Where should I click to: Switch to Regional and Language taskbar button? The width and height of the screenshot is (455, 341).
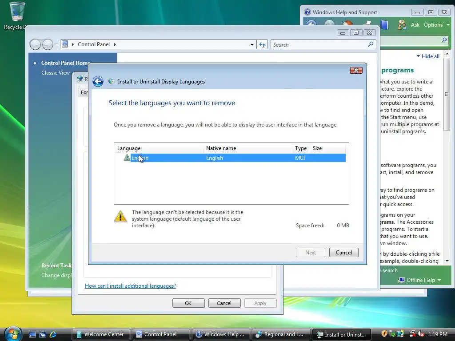click(x=281, y=334)
